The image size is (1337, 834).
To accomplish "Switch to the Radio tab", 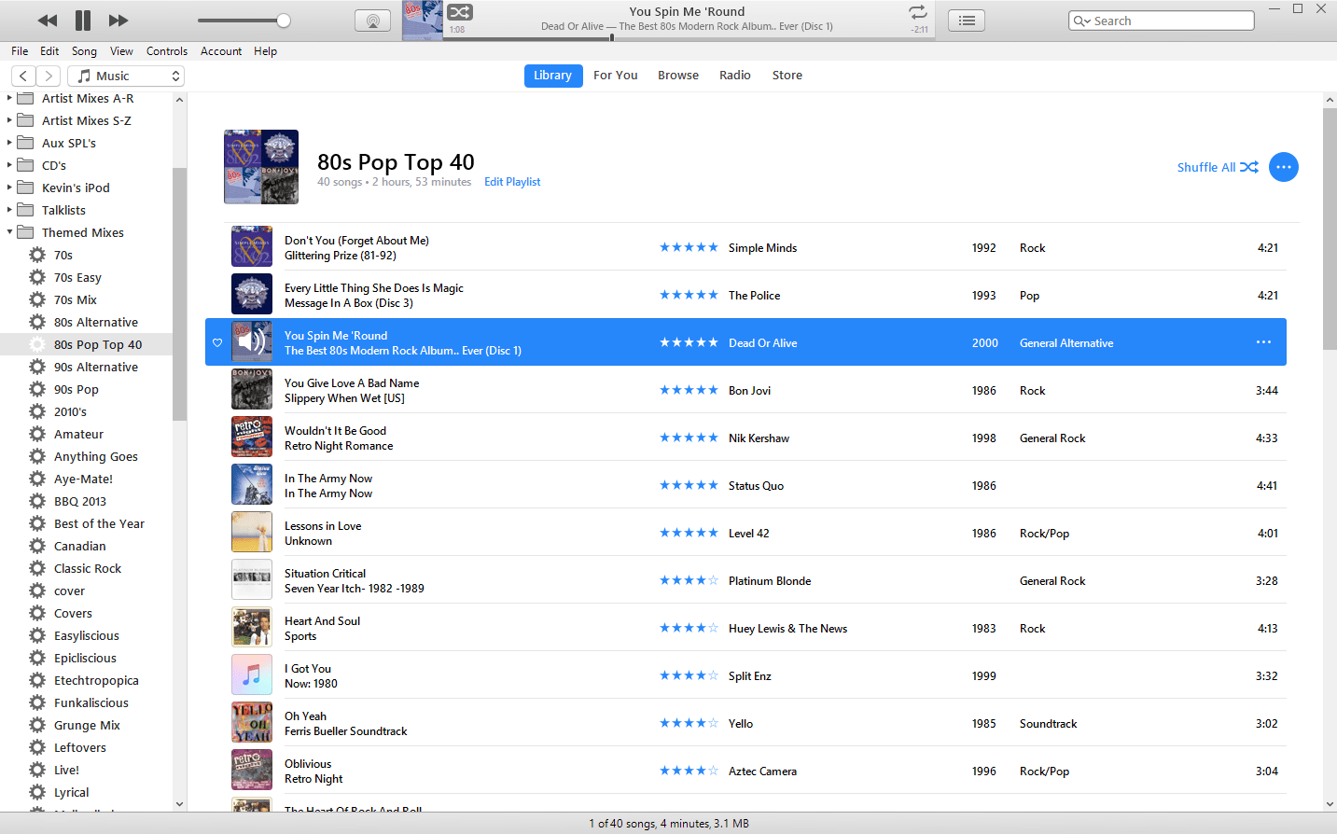I will [x=735, y=76].
